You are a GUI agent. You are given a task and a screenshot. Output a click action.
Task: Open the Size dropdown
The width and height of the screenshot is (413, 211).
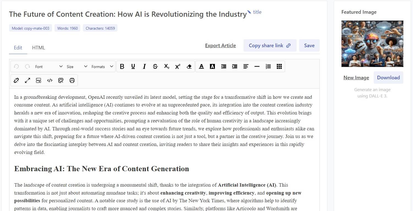pyautogui.click(x=77, y=66)
